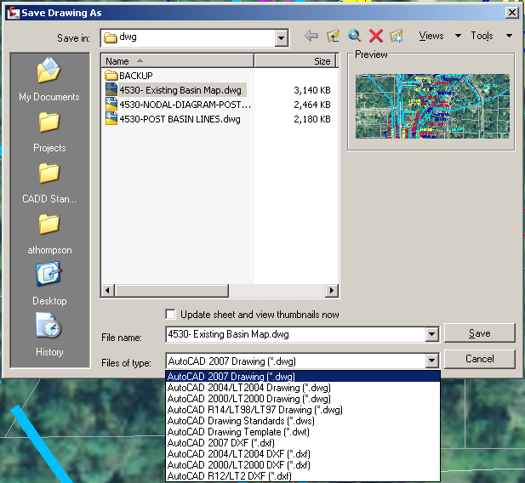This screenshot has height=483, width=525.
Task: Open CADD Stan... folder shortcut
Action: pyautogui.click(x=49, y=184)
